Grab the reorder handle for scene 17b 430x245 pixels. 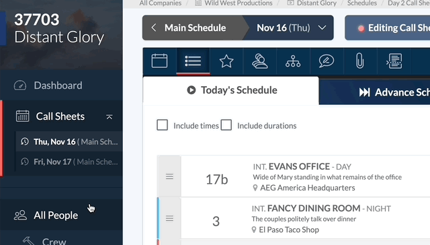coord(169,176)
